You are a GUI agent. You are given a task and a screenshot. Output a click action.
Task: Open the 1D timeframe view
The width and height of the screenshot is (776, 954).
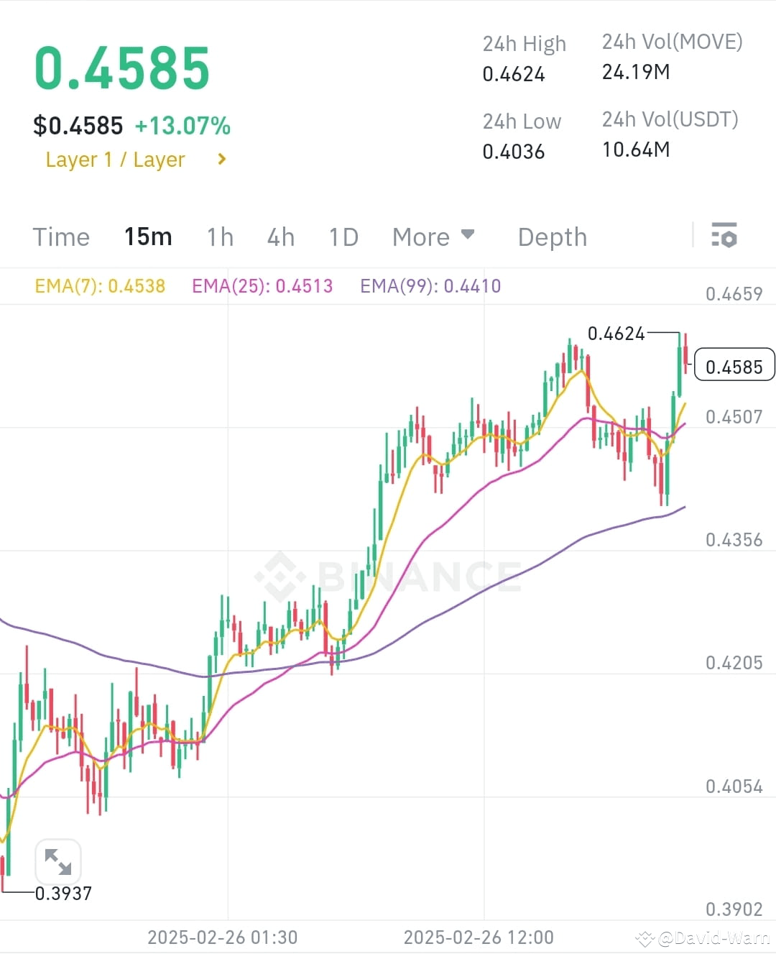click(x=343, y=237)
